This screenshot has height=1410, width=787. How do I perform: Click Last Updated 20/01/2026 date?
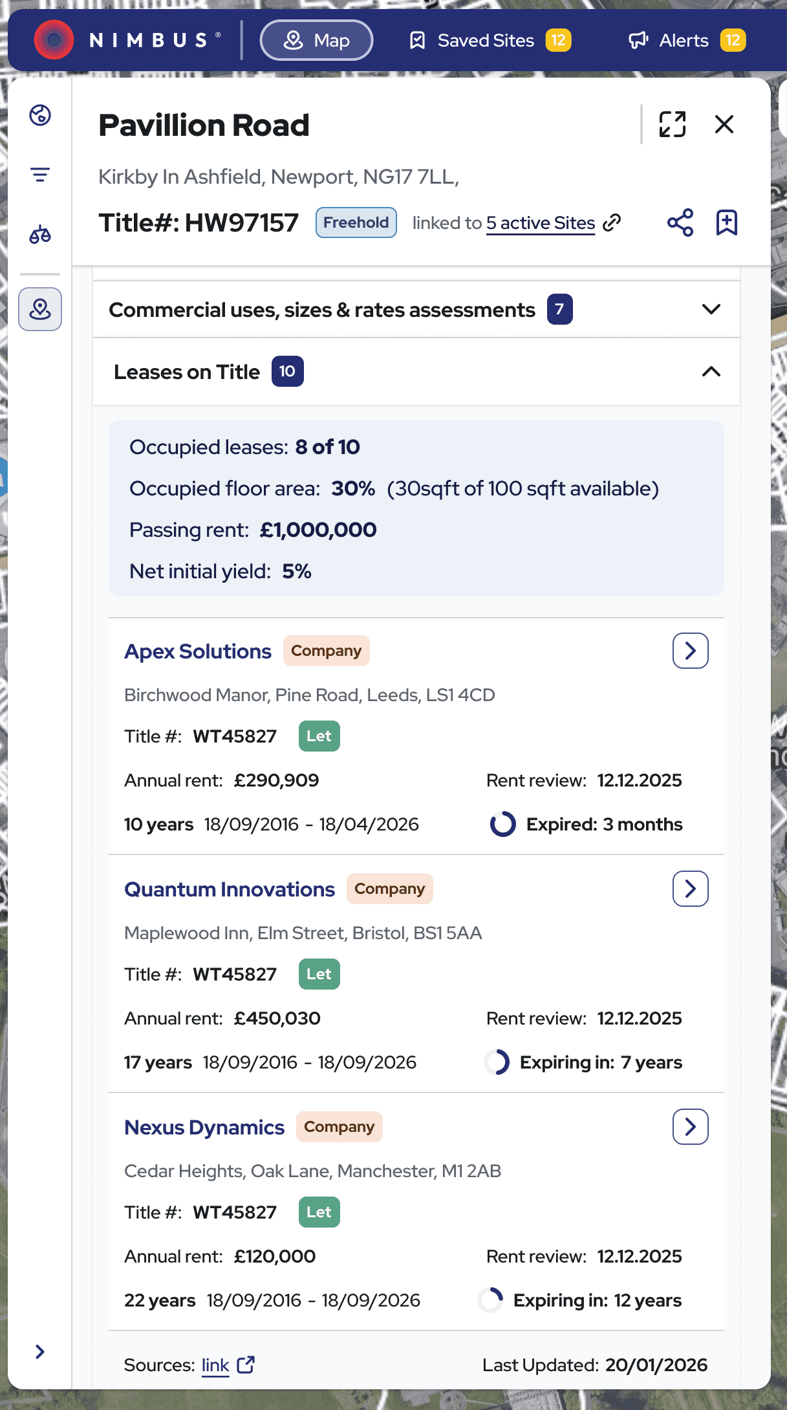coord(656,1365)
